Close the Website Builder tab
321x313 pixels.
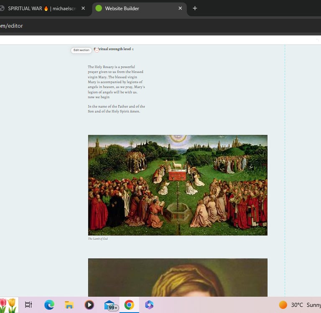(180, 8)
